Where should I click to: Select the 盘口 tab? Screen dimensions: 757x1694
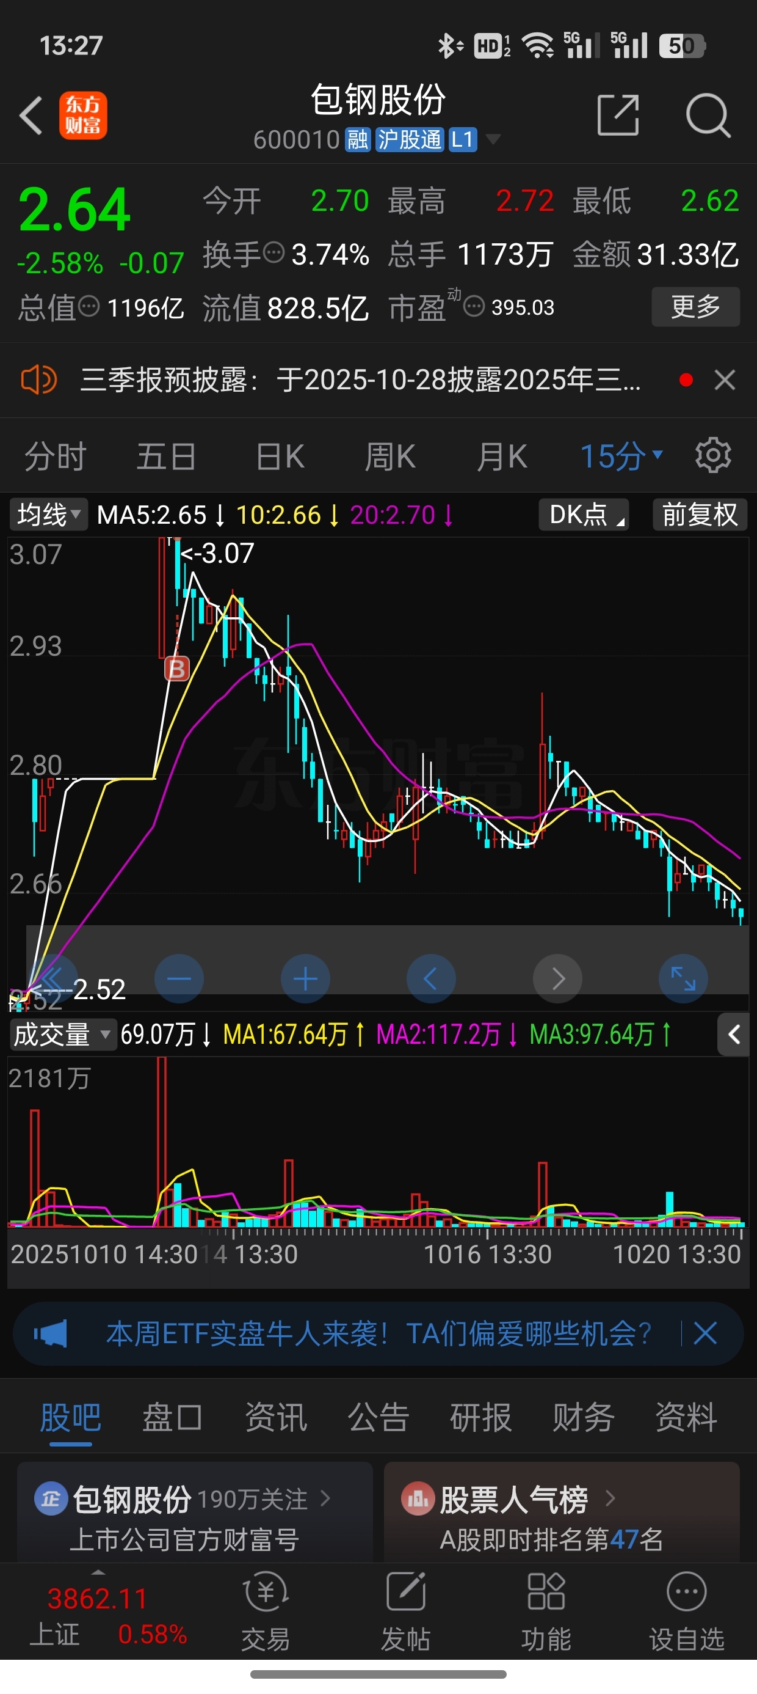coord(173,1417)
